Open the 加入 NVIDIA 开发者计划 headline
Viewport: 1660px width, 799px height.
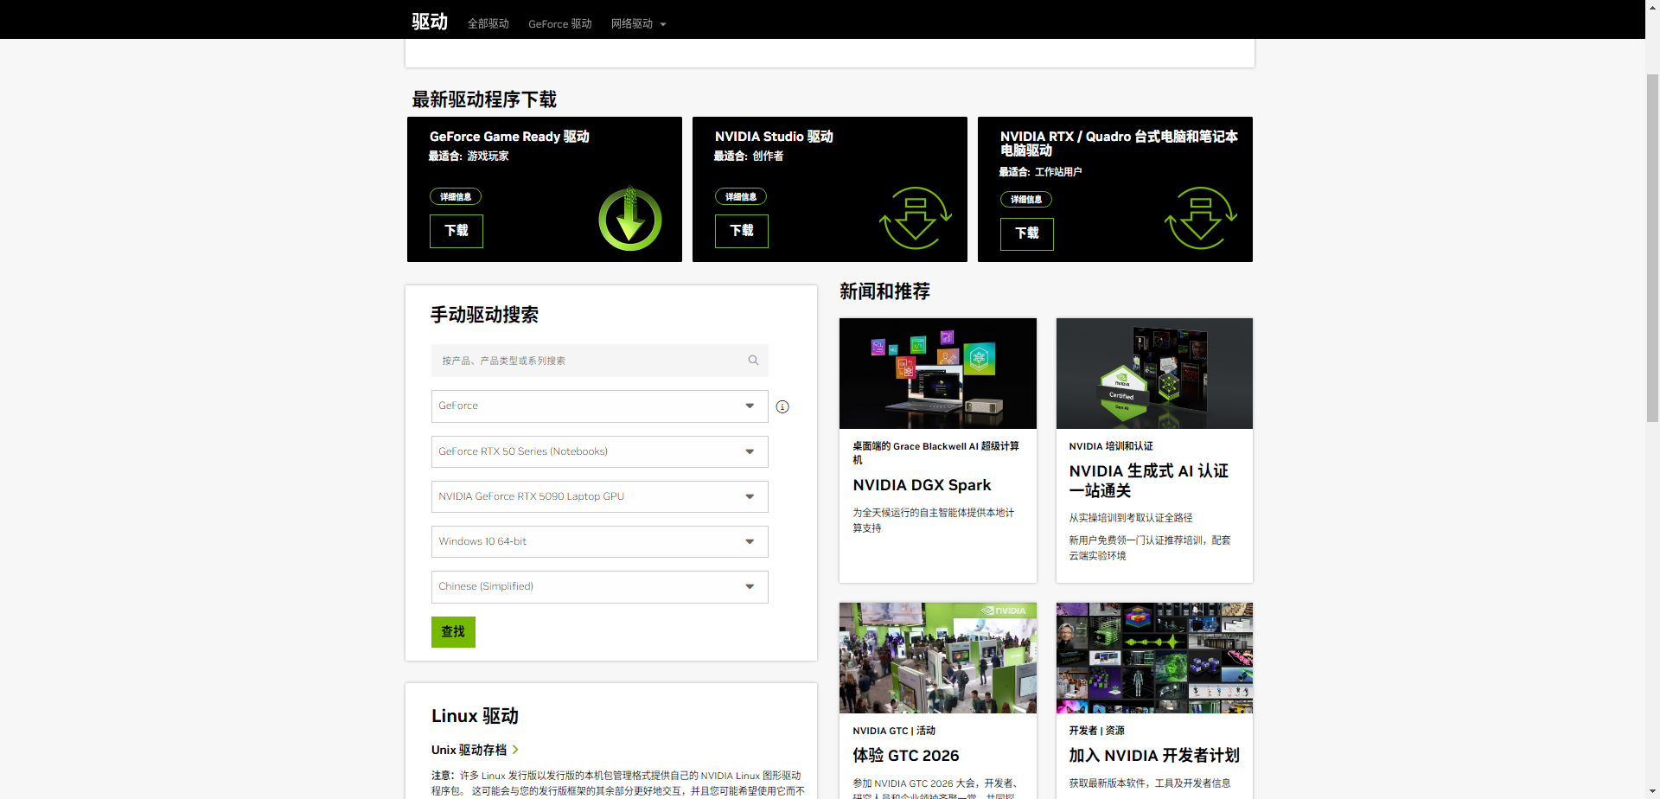[1154, 756]
